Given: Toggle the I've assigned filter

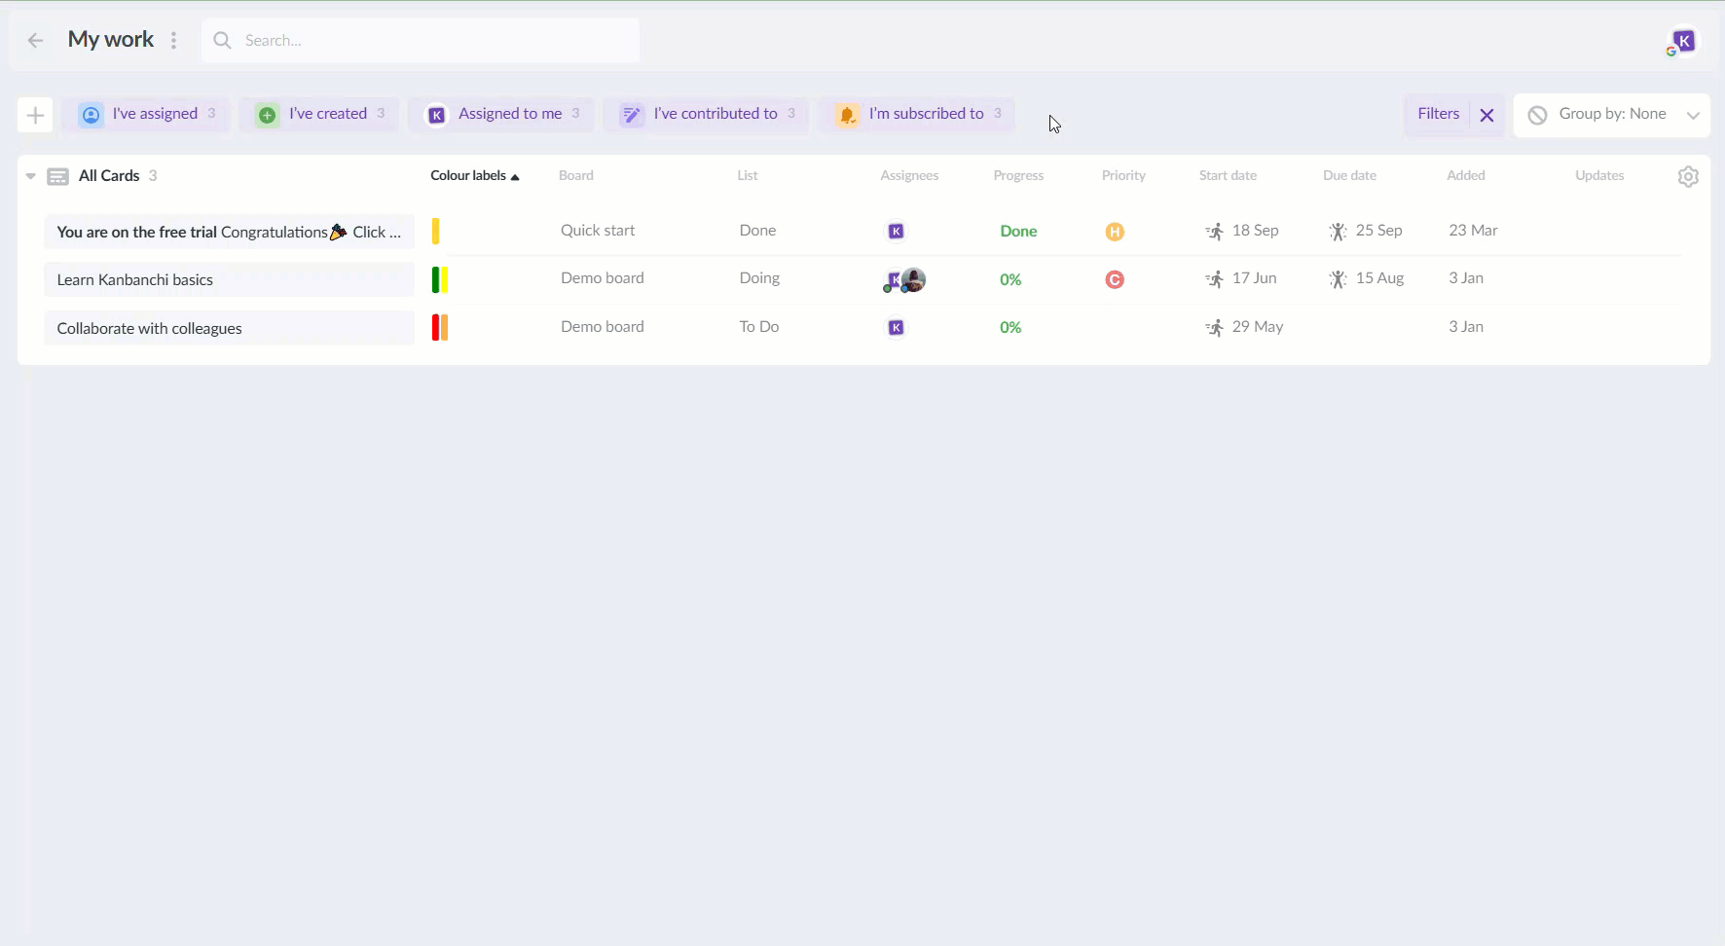Looking at the screenshot, I should pos(146,115).
